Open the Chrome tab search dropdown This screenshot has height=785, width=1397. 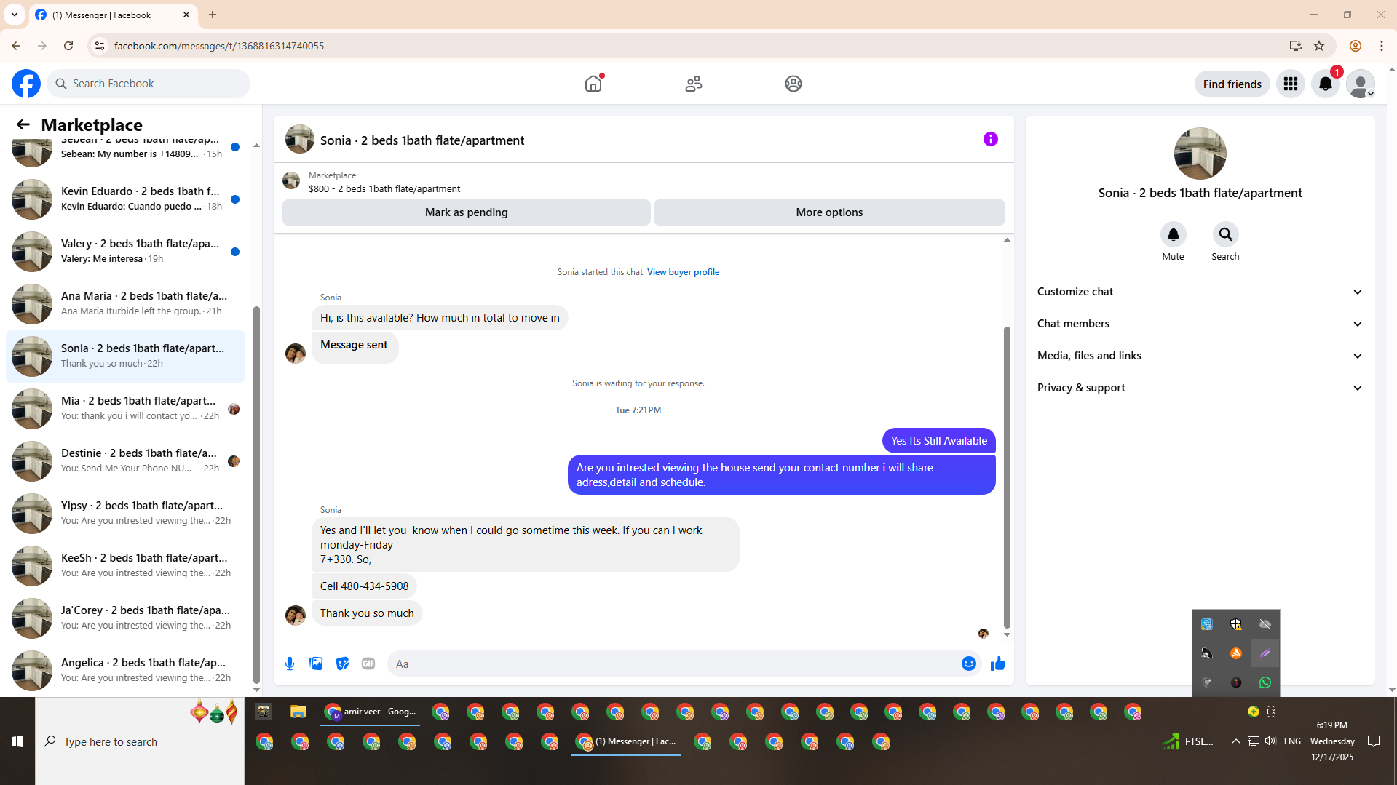(x=15, y=15)
